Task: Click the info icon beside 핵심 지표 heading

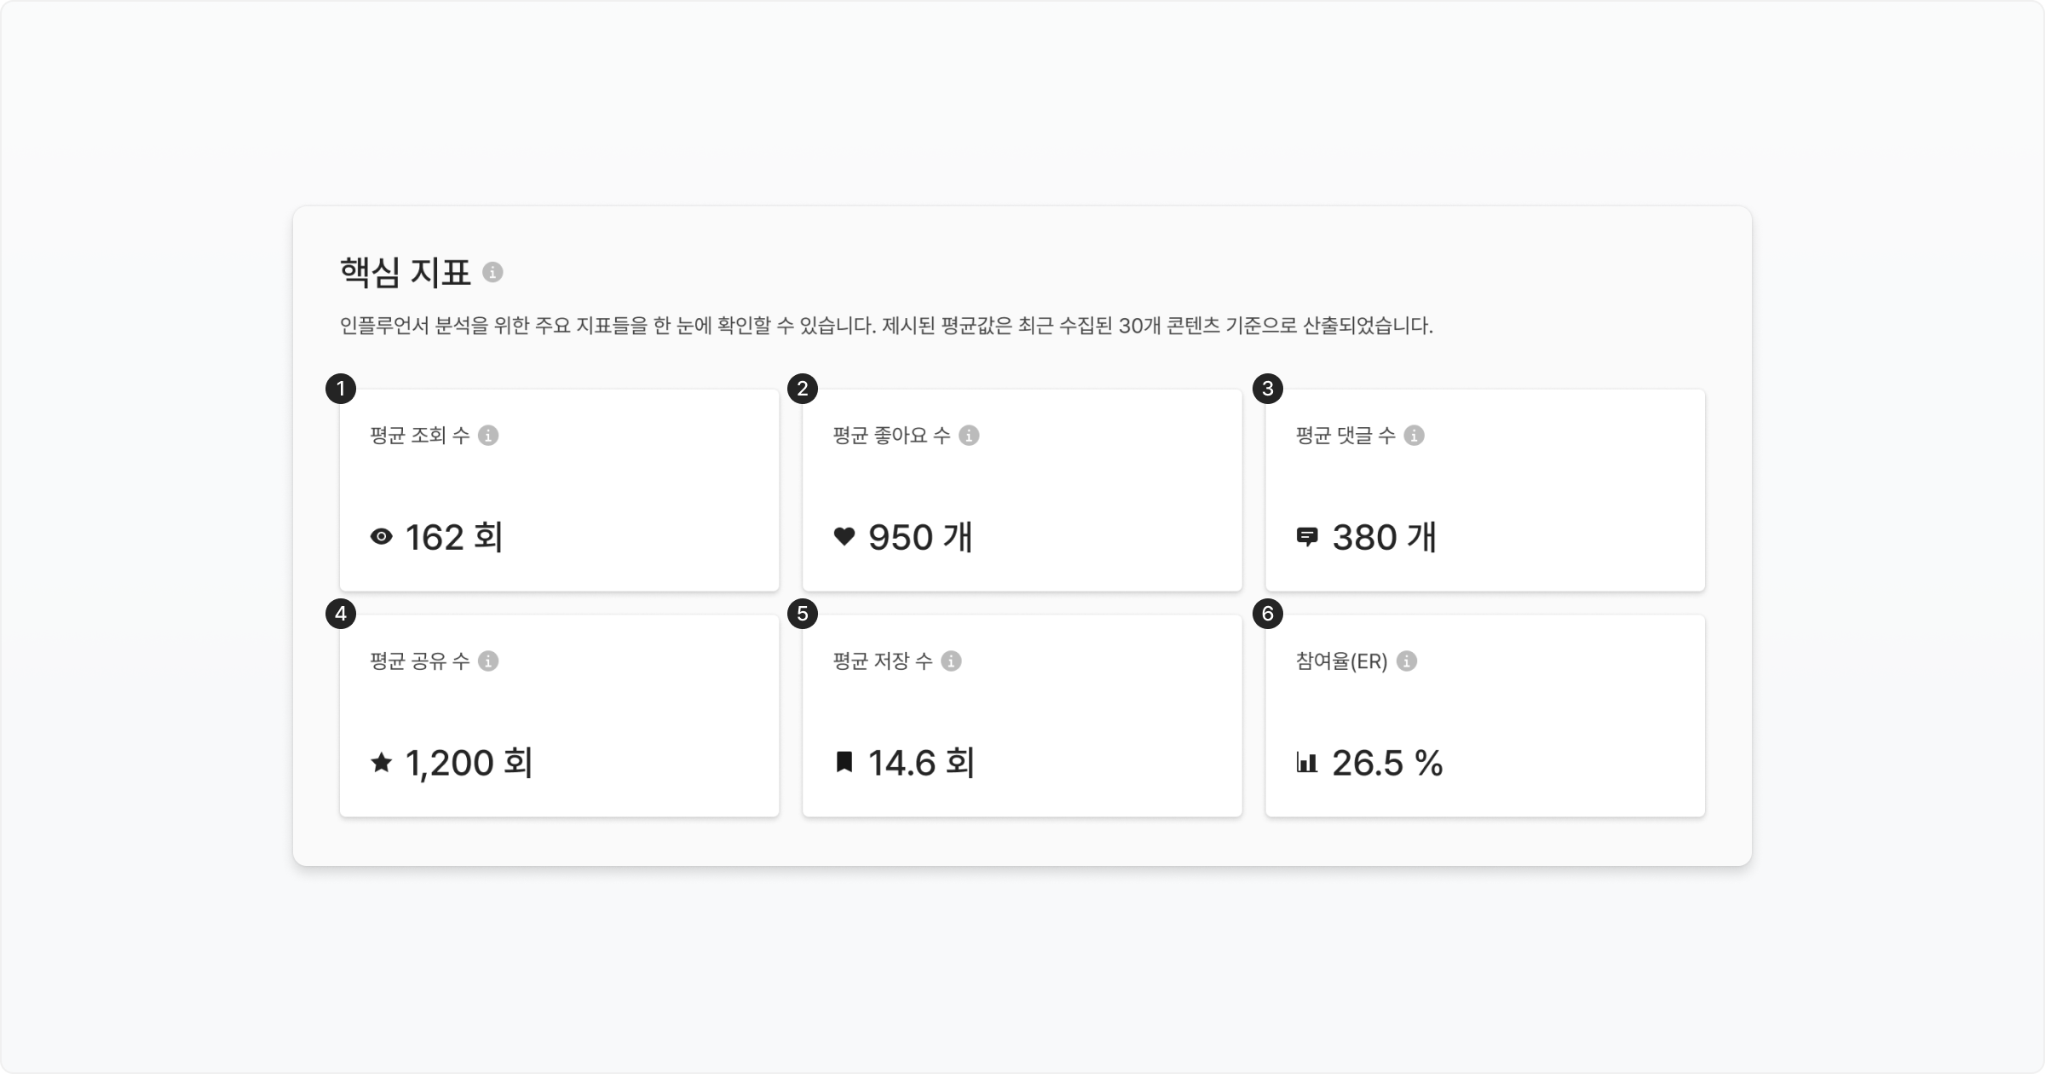Action: point(493,272)
